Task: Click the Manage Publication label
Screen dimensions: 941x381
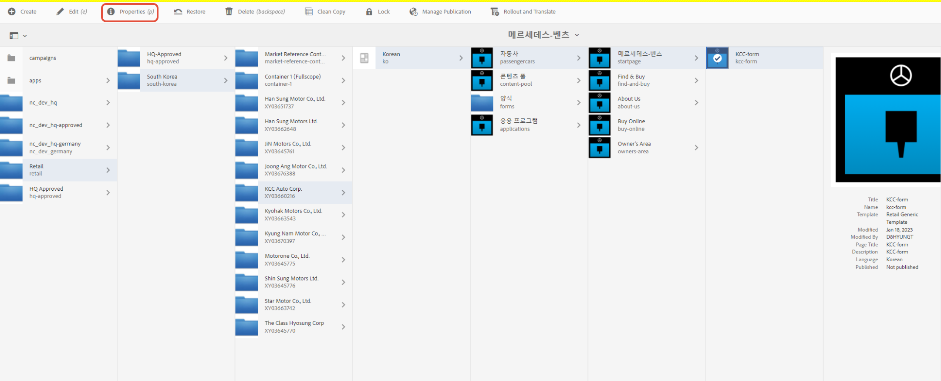Action: [x=446, y=12]
